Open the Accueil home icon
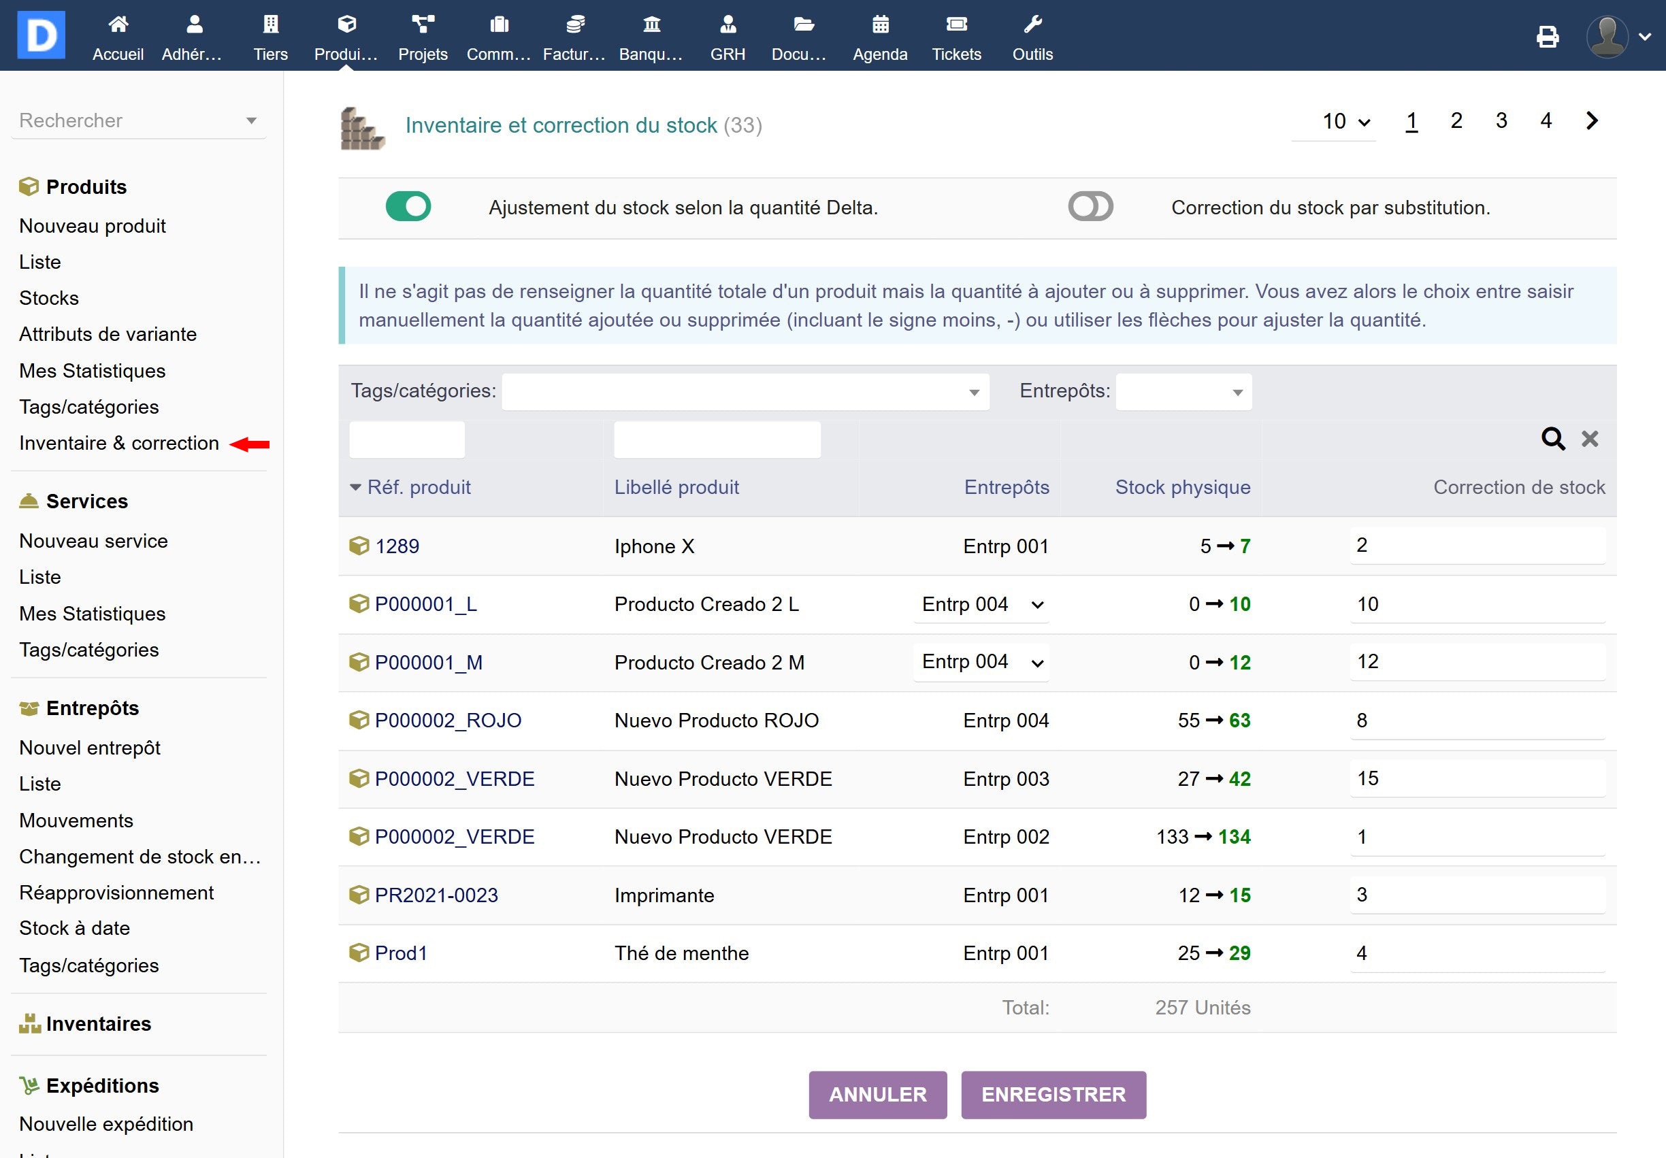Image resolution: width=1666 pixels, height=1158 pixels. [x=118, y=25]
